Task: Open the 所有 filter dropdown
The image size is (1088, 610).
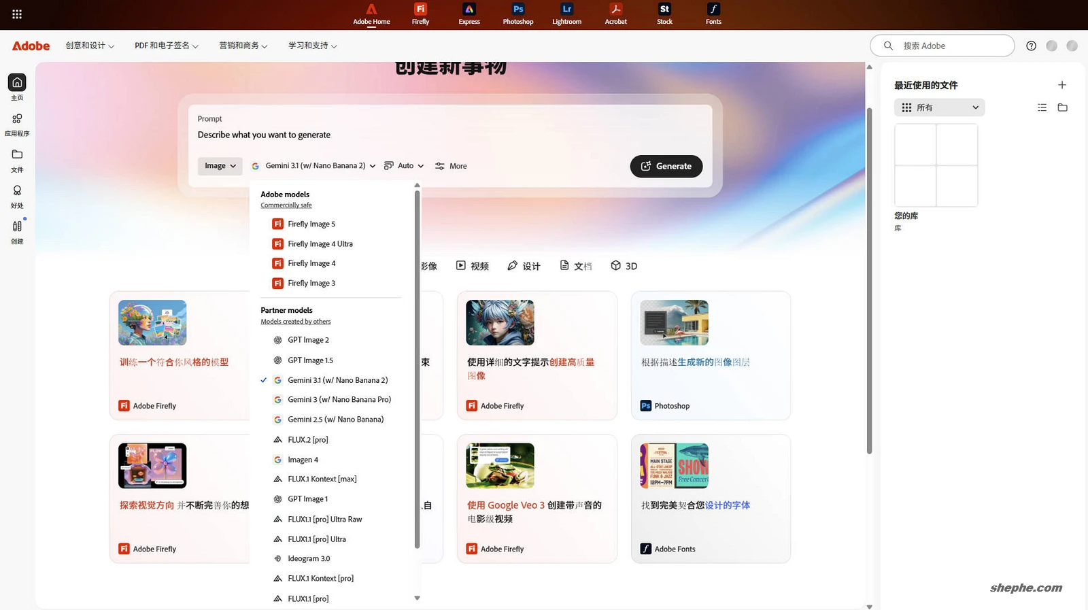Action: [940, 107]
